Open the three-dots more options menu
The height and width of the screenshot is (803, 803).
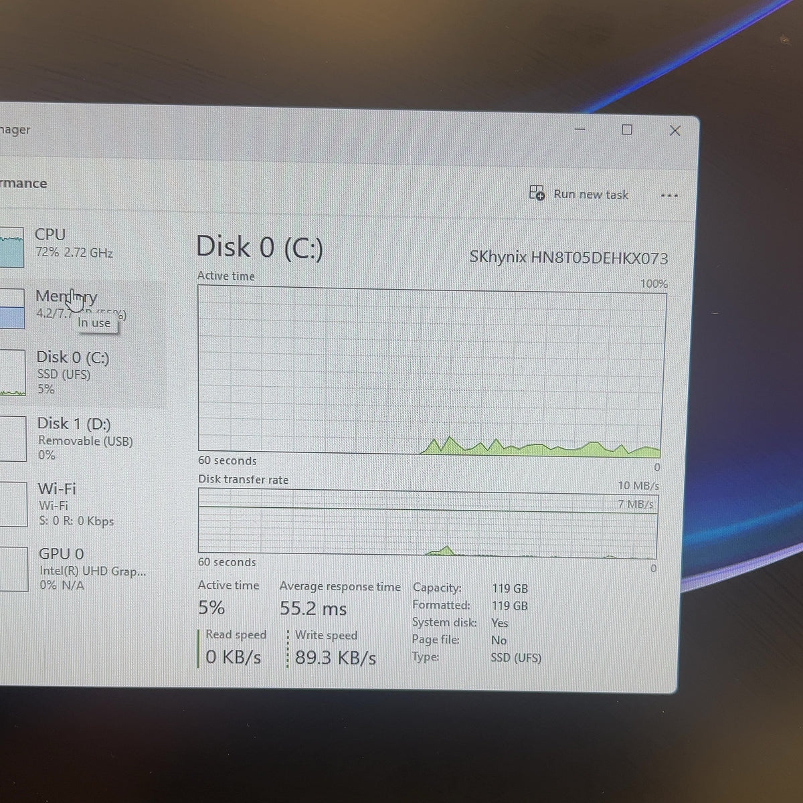coord(669,195)
